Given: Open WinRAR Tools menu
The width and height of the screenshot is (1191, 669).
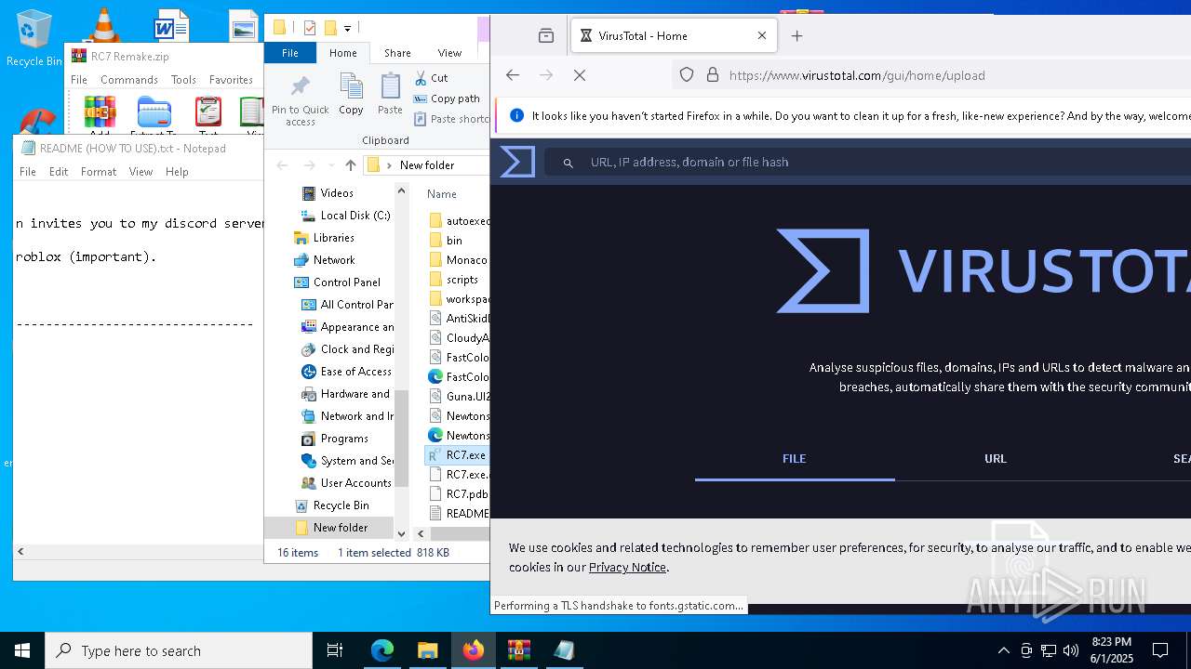Looking at the screenshot, I should [183, 80].
